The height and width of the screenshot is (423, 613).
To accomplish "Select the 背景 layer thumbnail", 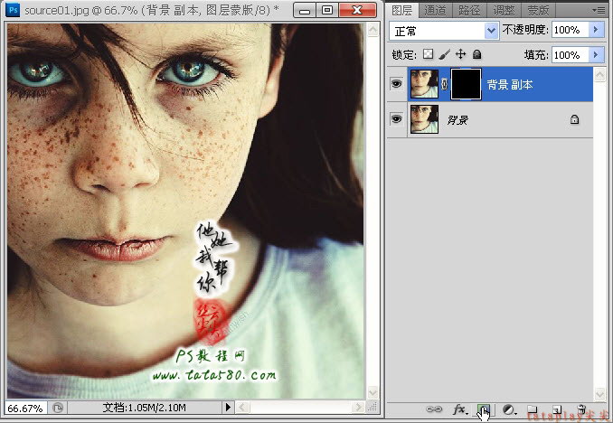I will 424,119.
